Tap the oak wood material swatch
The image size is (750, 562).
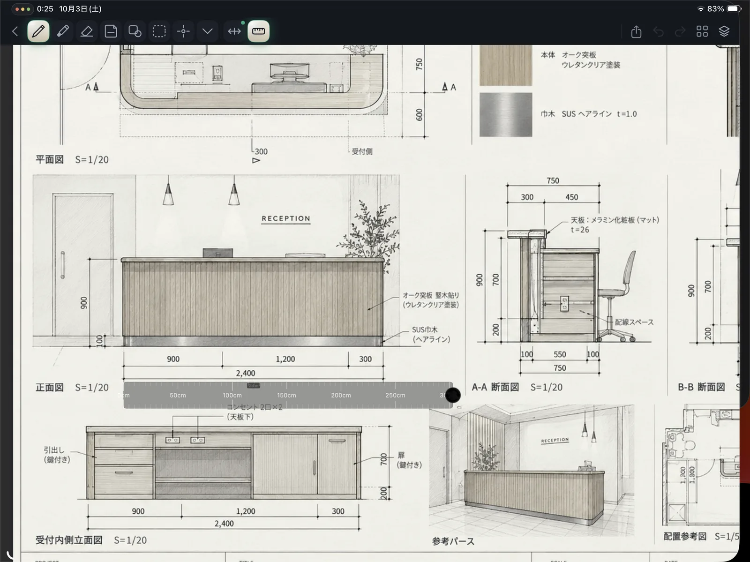(x=506, y=65)
